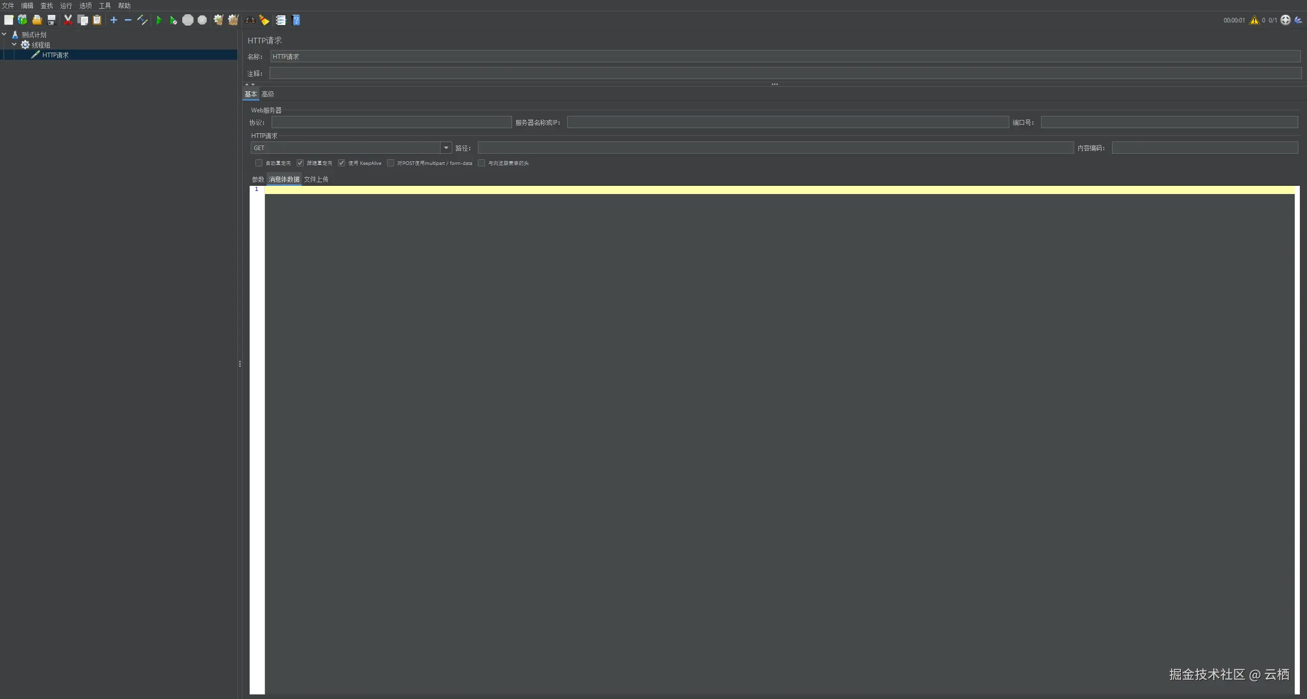Open the GET method dropdown
Image resolution: width=1307 pixels, height=699 pixels.
tap(446, 148)
